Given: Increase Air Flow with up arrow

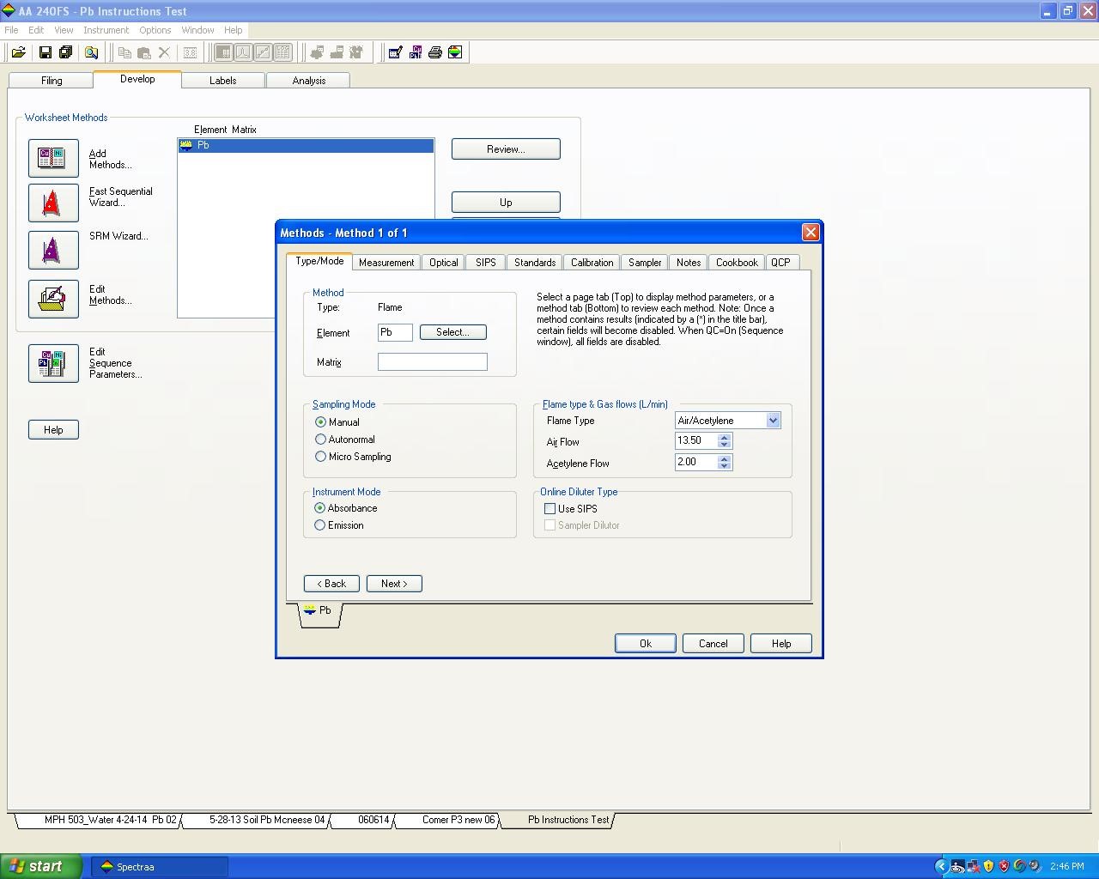Looking at the screenshot, I should pos(725,437).
